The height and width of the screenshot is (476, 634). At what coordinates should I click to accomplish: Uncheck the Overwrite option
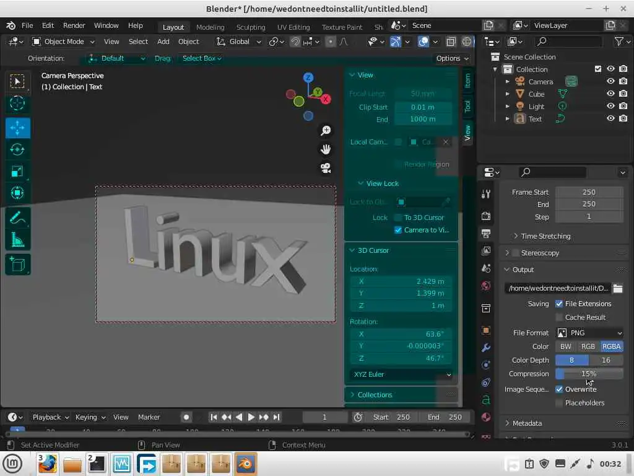point(559,389)
